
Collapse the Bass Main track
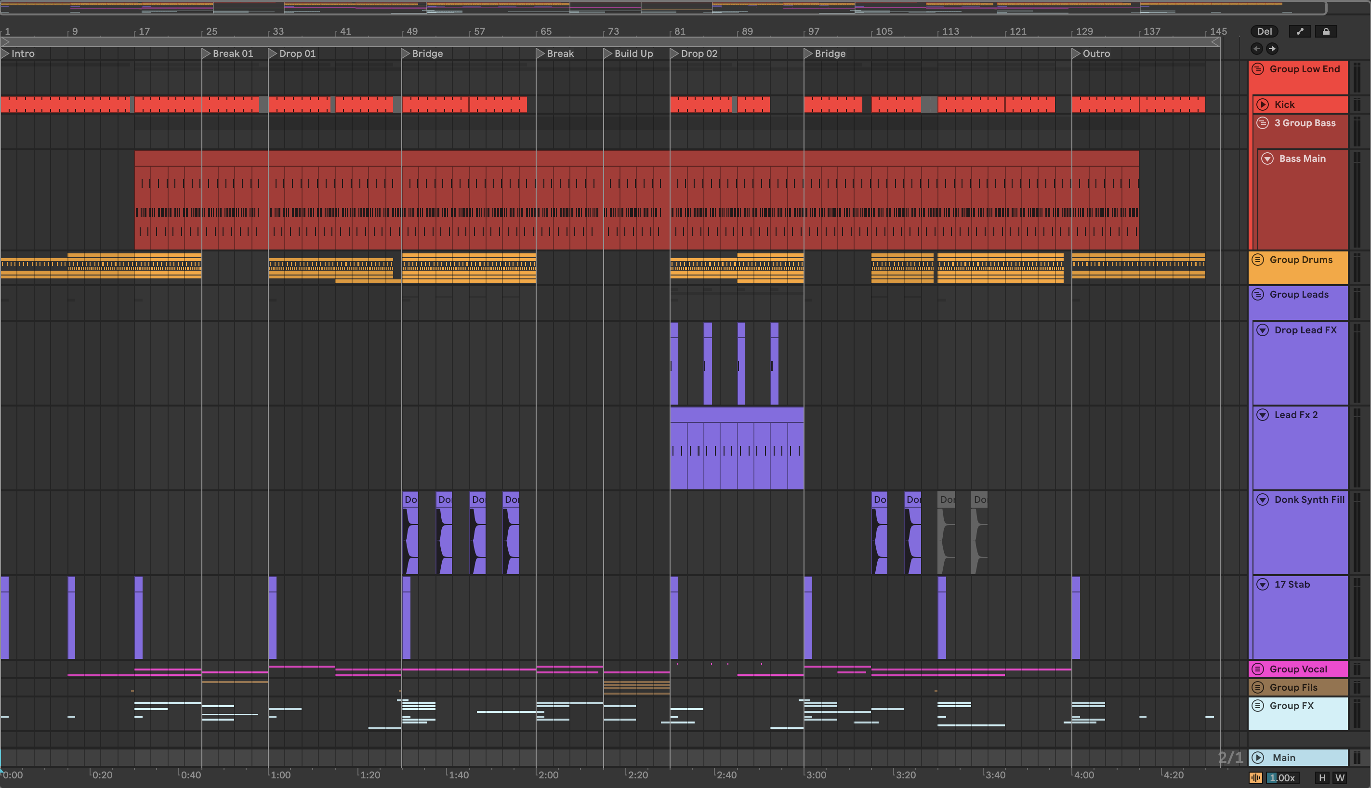(1267, 158)
